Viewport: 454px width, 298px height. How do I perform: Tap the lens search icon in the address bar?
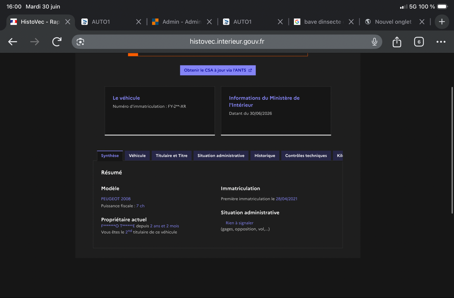coord(80,42)
